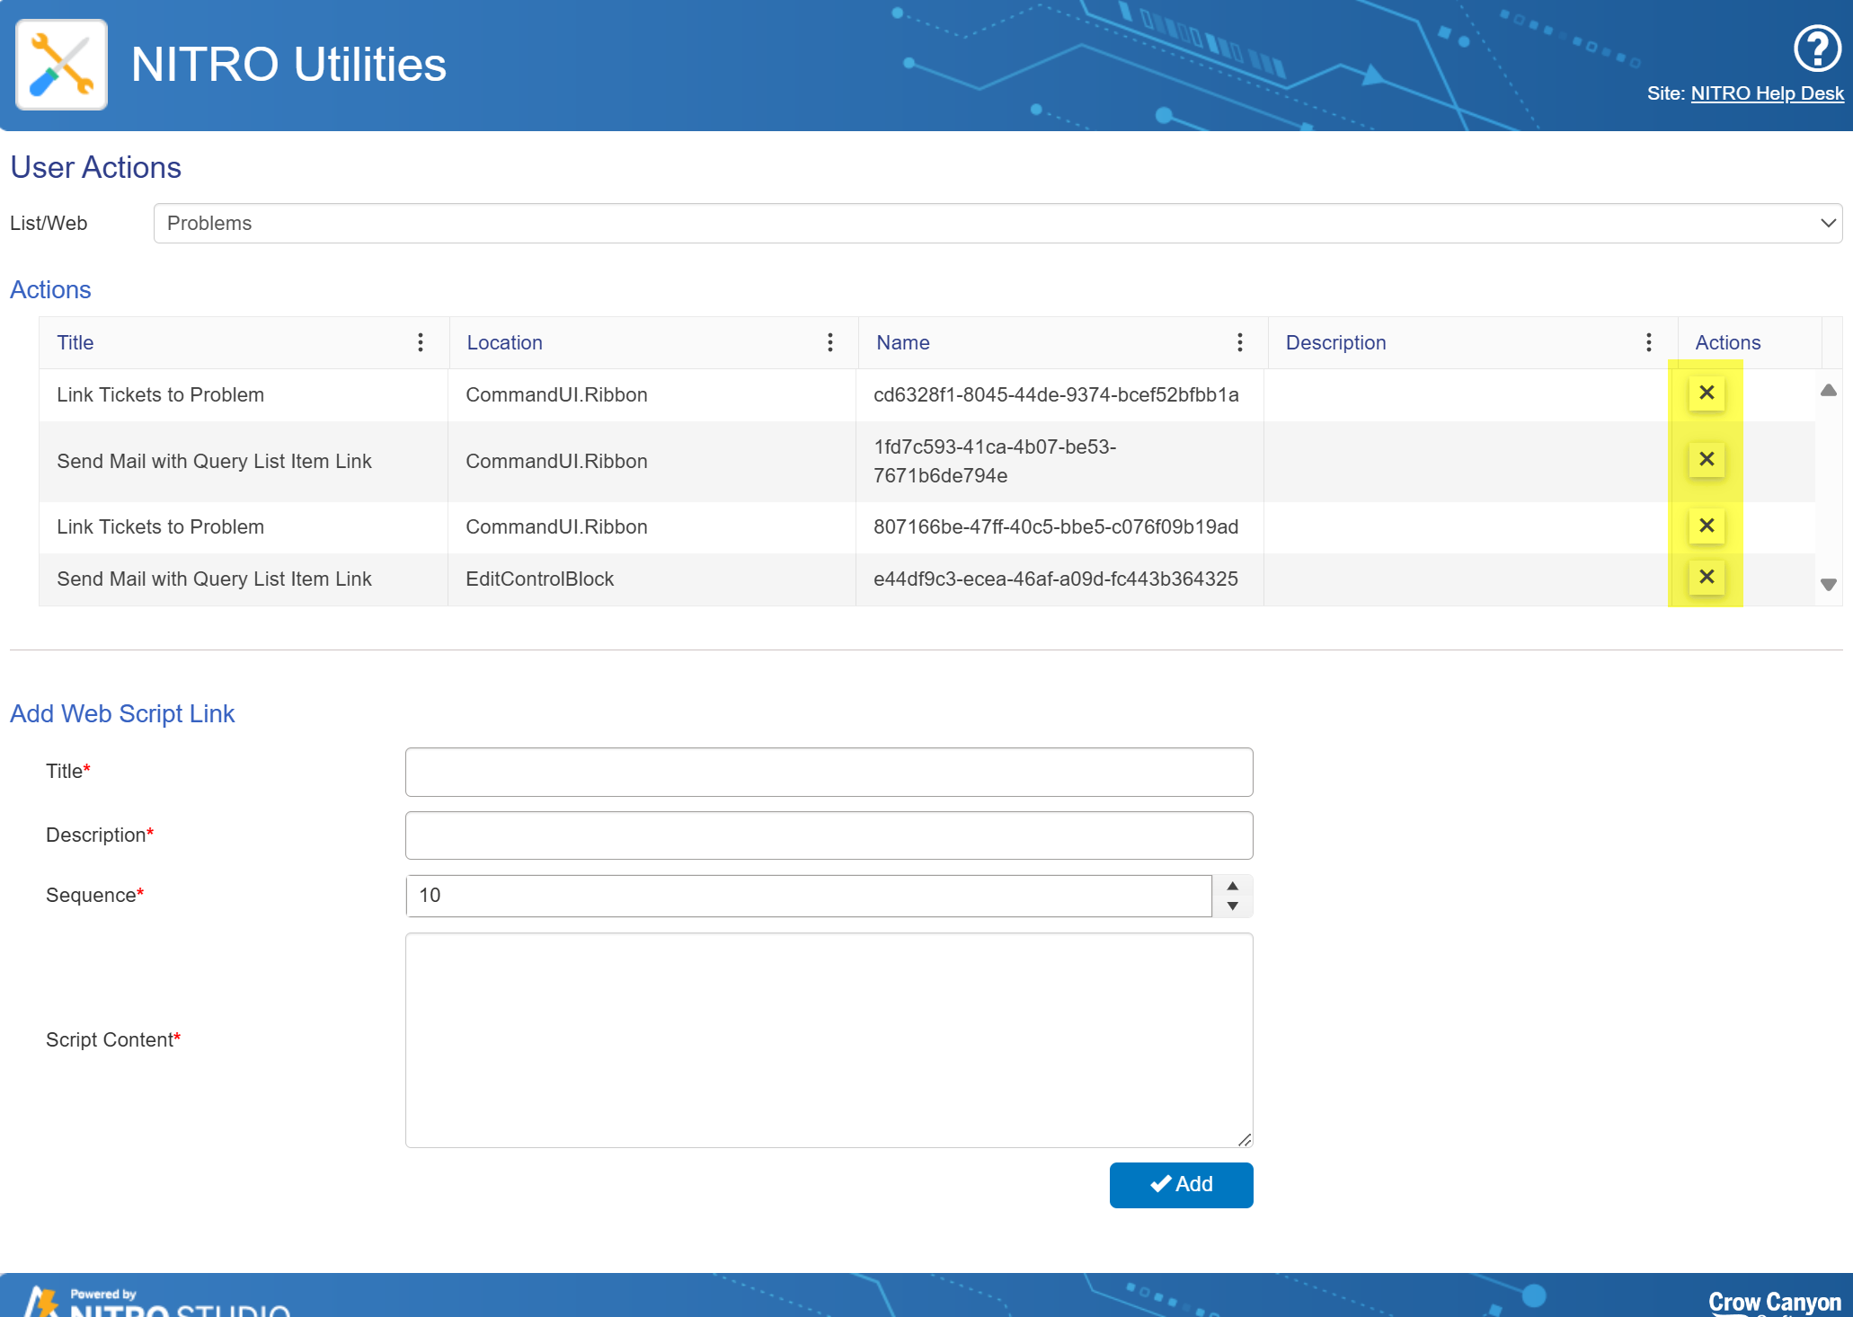Increase the Sequence value
The image size is (1853, 1317).
pos(1233,886)
